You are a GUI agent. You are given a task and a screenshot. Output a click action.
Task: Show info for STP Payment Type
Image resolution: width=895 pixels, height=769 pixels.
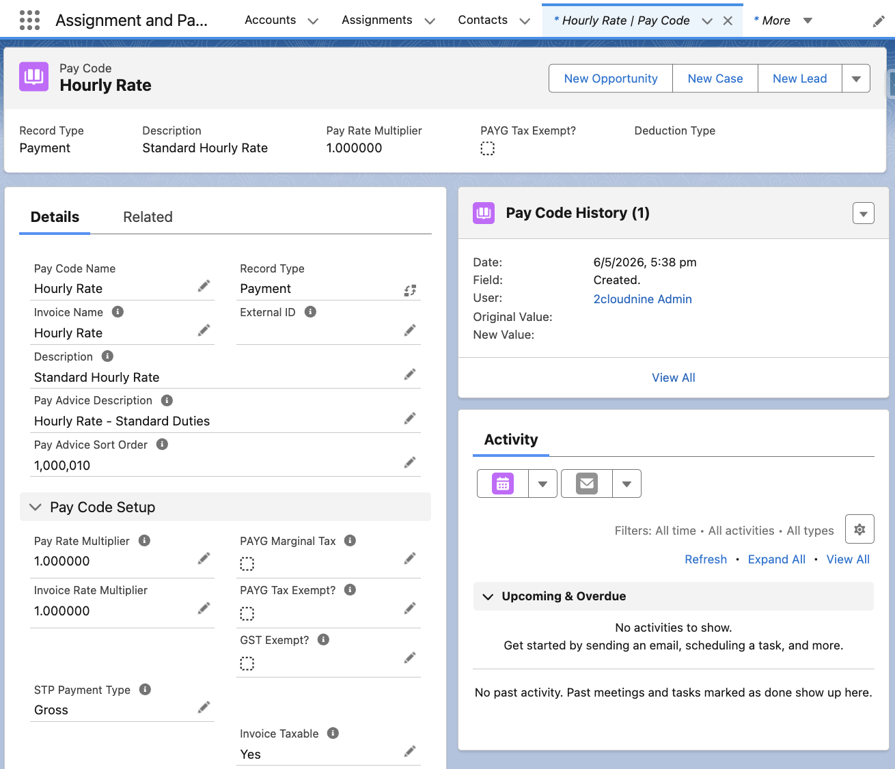coord(145,689)
